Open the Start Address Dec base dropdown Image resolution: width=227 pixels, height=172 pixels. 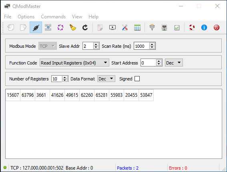click(174, 63)
